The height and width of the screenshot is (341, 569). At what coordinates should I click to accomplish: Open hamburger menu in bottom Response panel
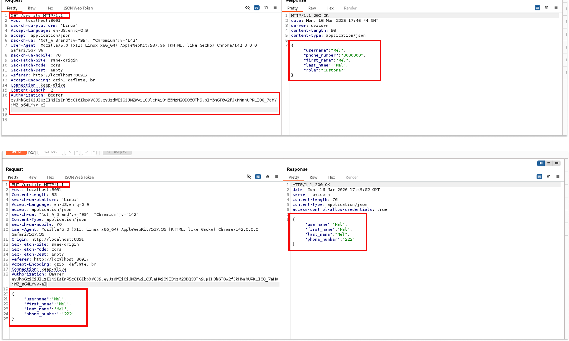pos(558,177)
